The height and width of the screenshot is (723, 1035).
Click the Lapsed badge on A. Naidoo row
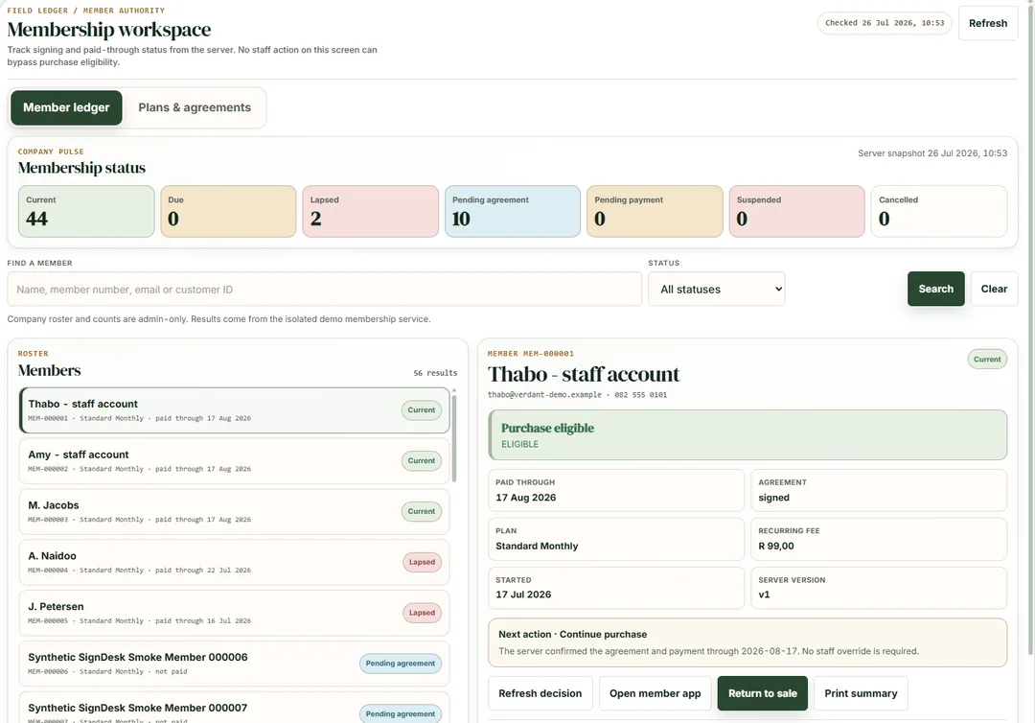[422, 563]
